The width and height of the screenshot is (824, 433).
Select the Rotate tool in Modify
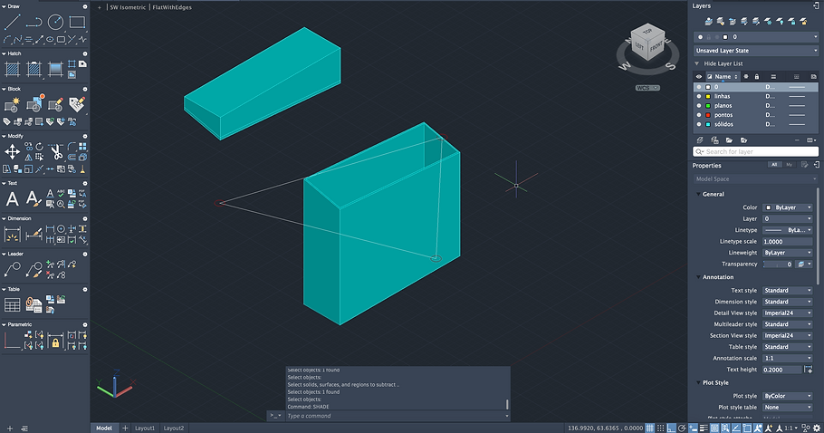point(40,147)
